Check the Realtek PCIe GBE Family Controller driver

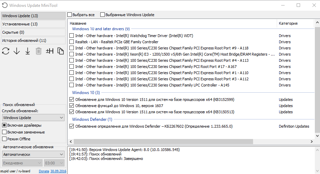[x=71, y=42]
